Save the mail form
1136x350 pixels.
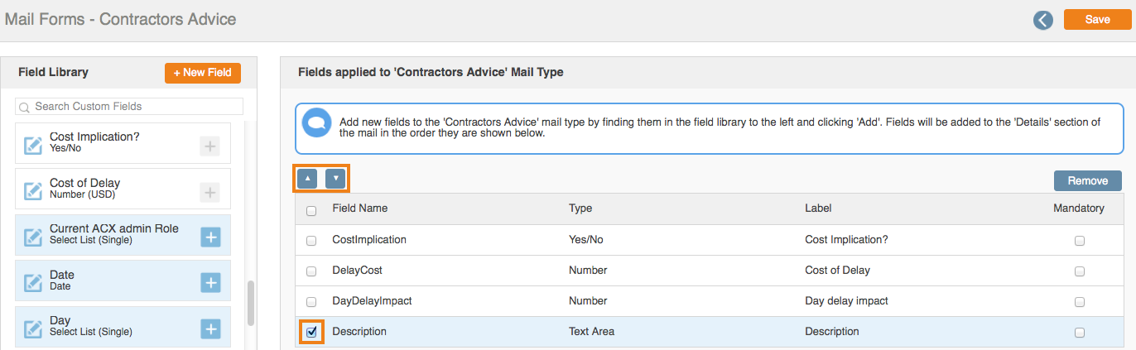point(1098,20)
